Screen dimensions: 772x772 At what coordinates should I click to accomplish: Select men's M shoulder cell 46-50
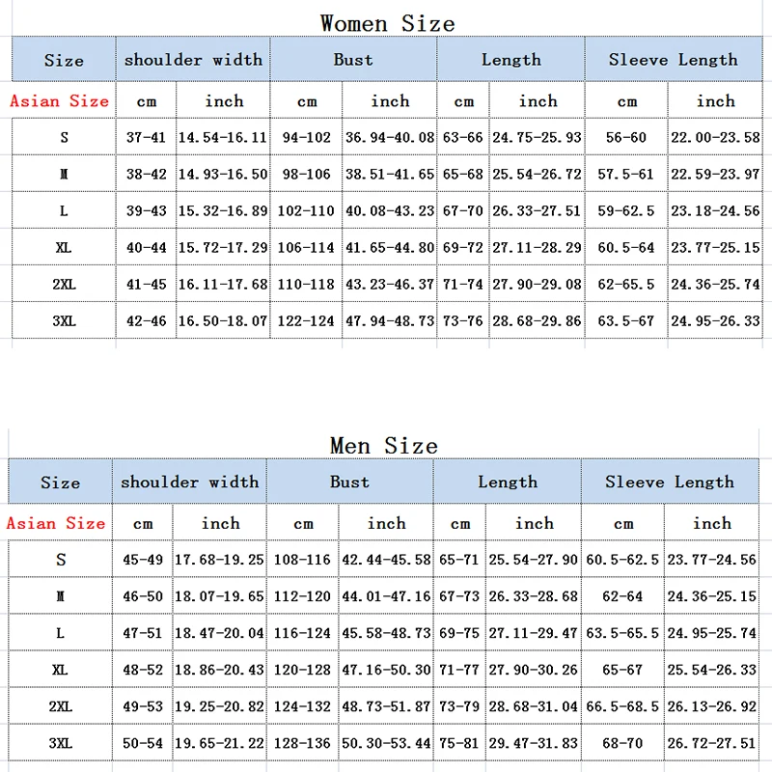(143, 596)
